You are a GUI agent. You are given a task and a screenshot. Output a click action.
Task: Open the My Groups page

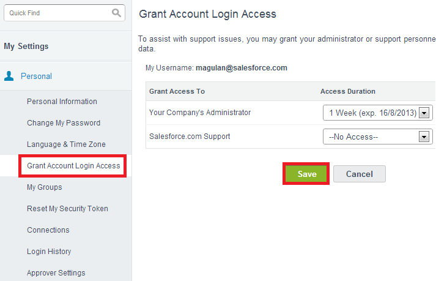pos(45,187)
